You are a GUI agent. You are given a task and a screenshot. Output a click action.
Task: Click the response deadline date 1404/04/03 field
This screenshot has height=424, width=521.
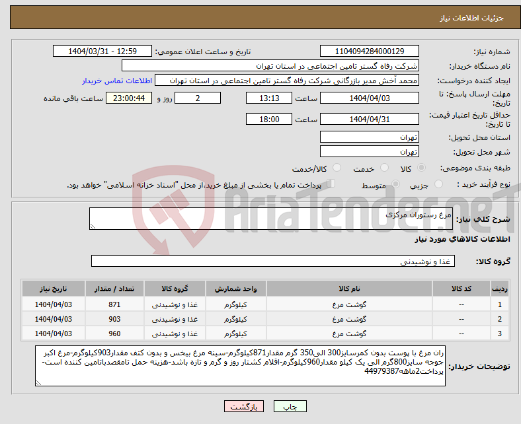tap(369, 98)
